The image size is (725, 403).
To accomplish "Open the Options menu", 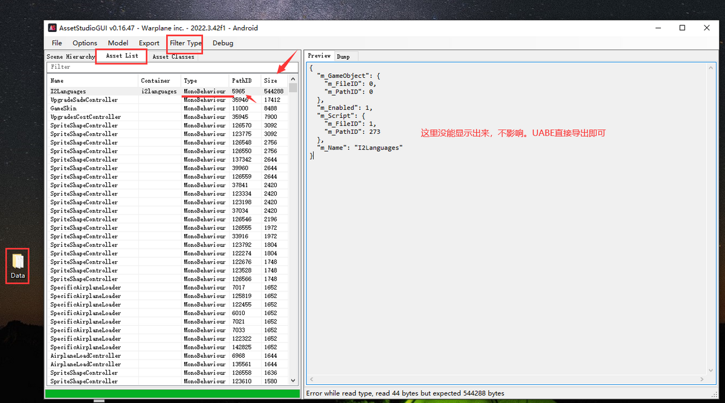I will (85, 43).
